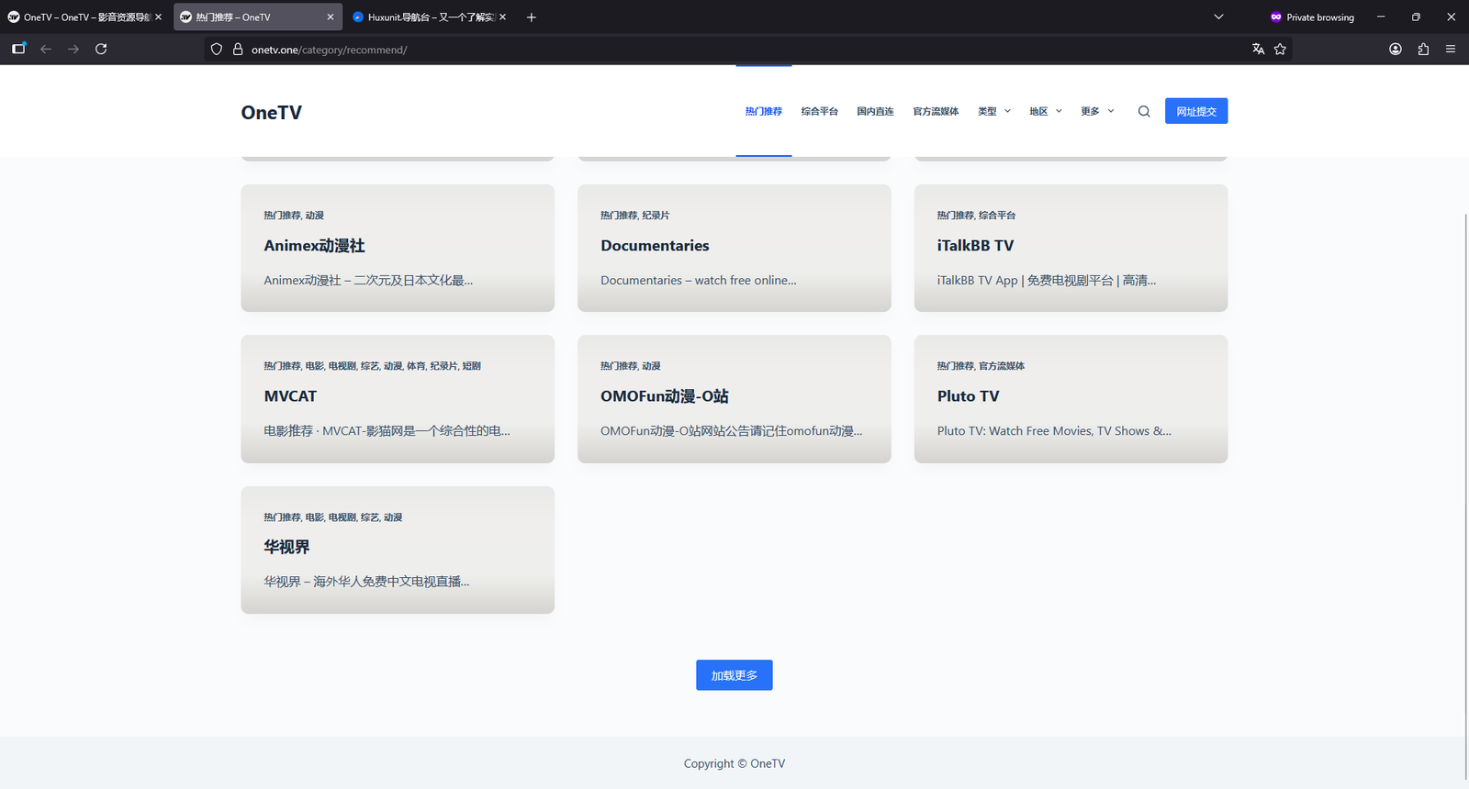The width and height of the screenshot is (1469, 789).
Task: Click the OneTV site logo
Action: tap(272, 112)
